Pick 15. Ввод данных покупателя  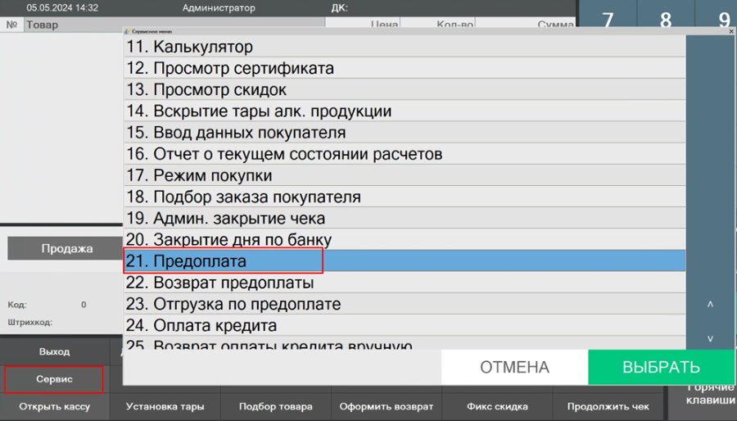[x=405, y=133]
